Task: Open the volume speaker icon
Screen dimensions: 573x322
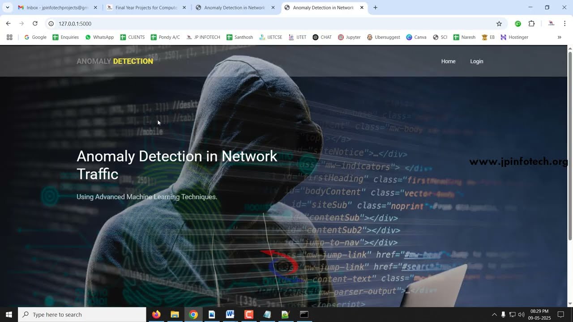Action: [x=521, y=314]
